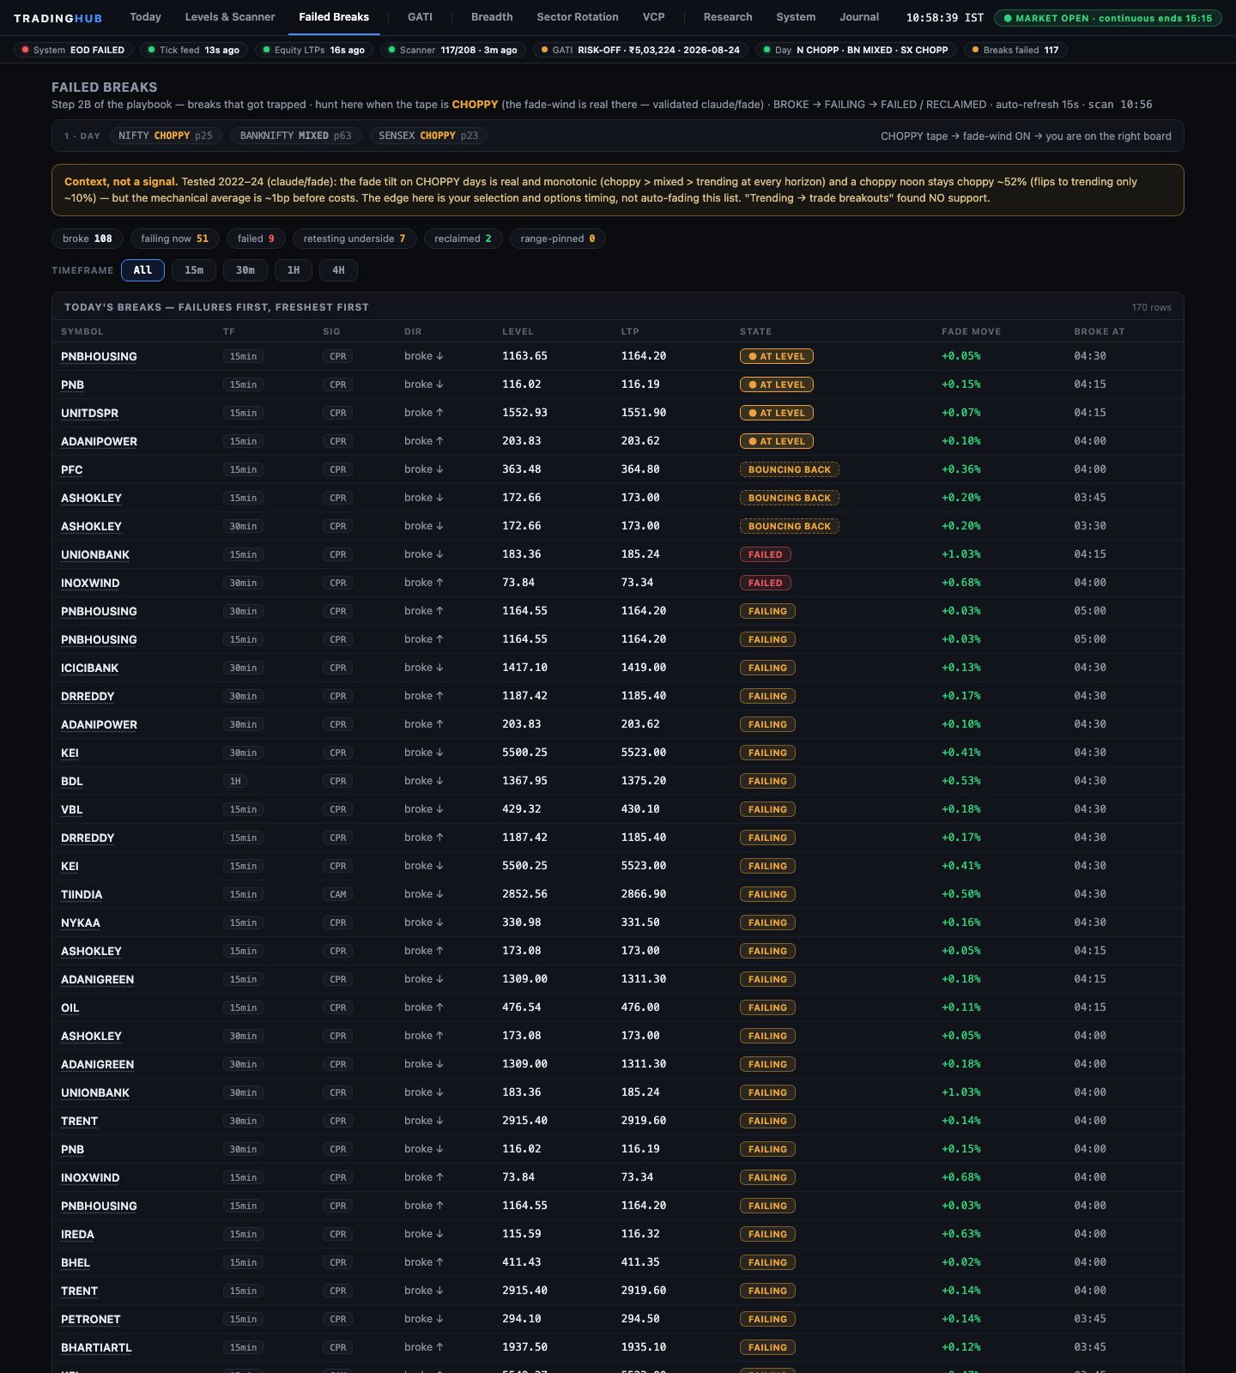Click the CAM signal badge in TIINDIA row
Image resolution: width=1236 pixels, height=1373 pixels.
(338, 894)
